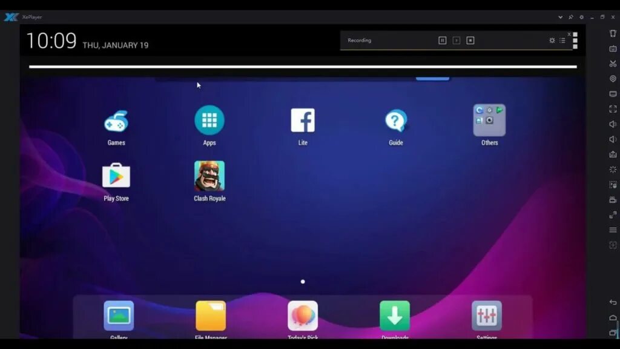Screen dimensions: 620x349
Task: Increase volume using the lower speaker icon
Action: point(613,139)
